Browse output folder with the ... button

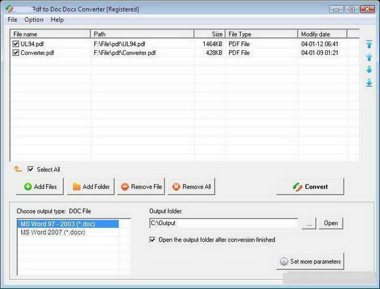309,223
